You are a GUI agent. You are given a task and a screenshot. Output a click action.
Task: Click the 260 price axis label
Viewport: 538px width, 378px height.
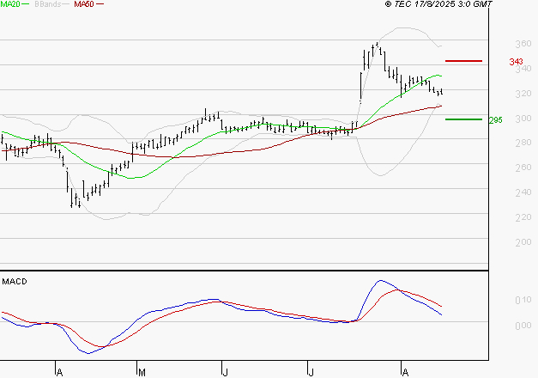coord(523,168)
